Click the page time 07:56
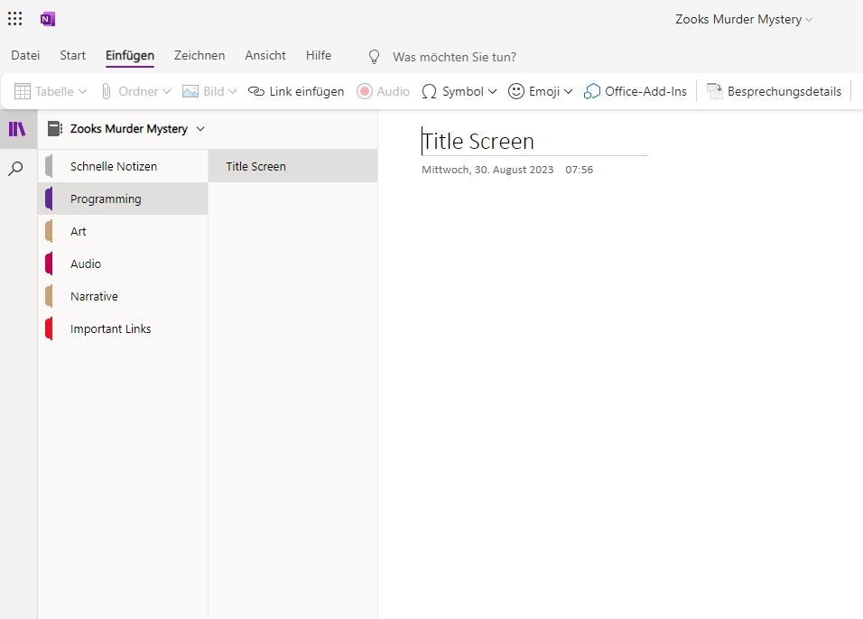This screenshot has height=619, width=863. pos(579,170)
